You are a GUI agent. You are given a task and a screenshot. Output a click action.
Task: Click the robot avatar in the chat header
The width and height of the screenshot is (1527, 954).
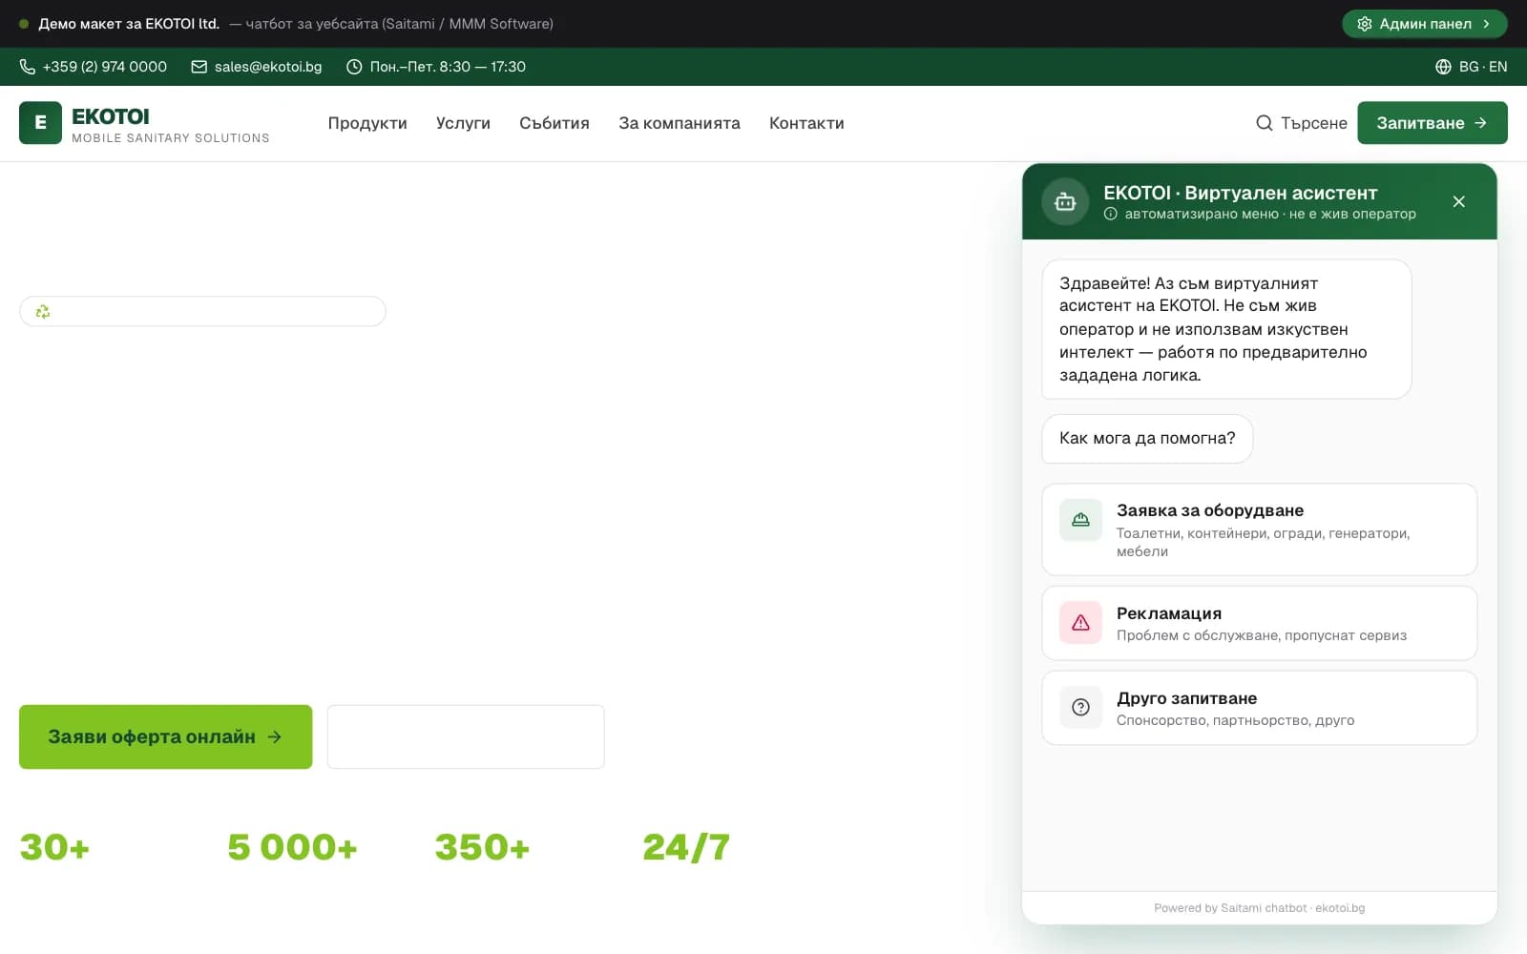pos(1065,201)
